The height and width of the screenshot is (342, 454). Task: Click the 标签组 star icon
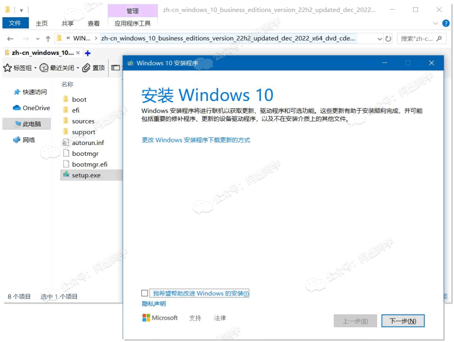point(8,68)
